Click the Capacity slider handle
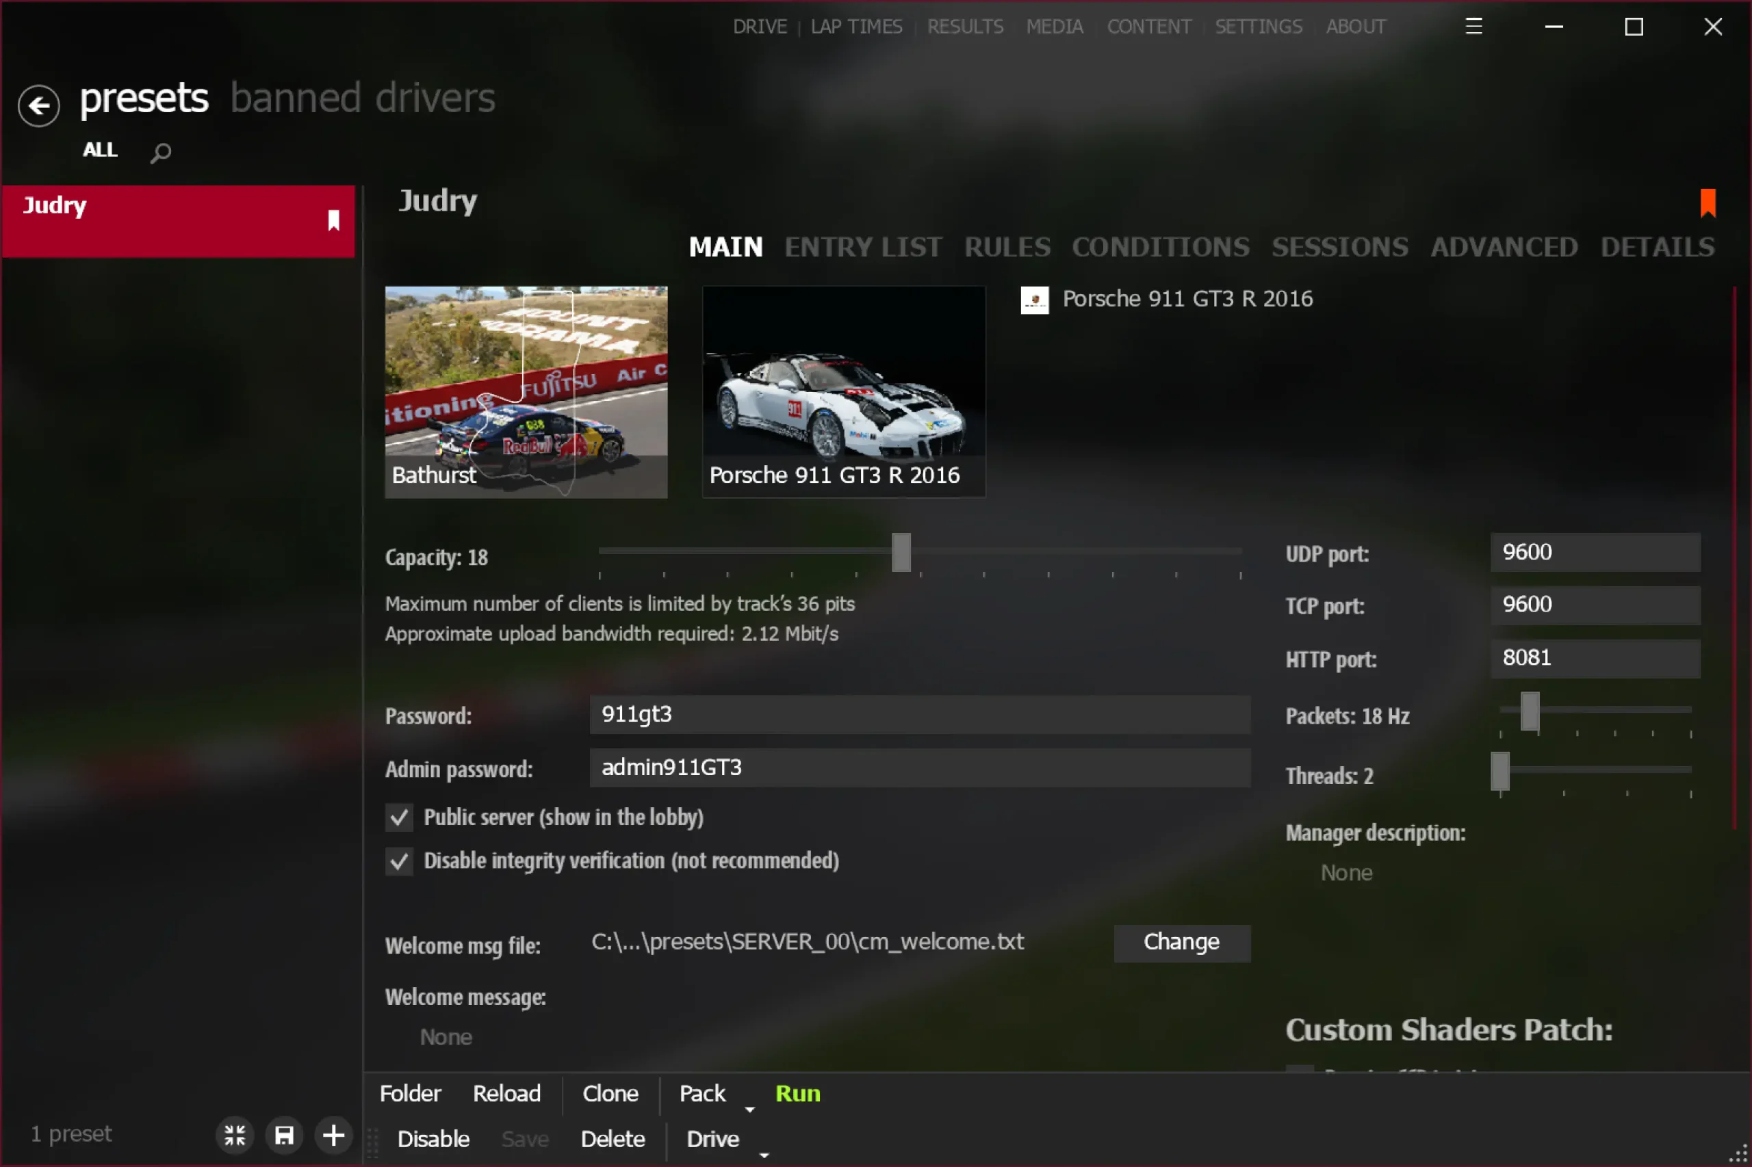This screenshot has width=1752, height=1167. [901, 552]
